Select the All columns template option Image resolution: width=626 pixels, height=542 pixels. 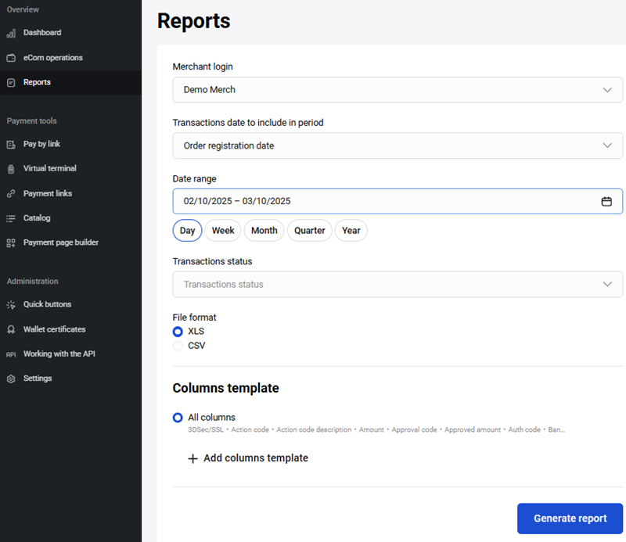pyautogui.click(x=178, y=418)
